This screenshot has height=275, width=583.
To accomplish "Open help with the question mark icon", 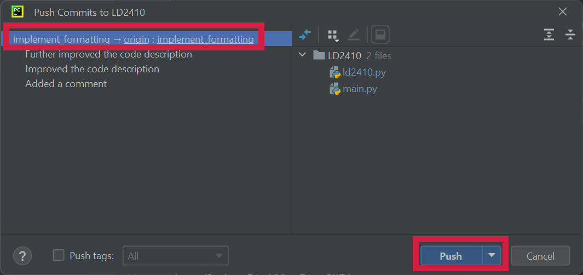I will click(x=22, y=255).
